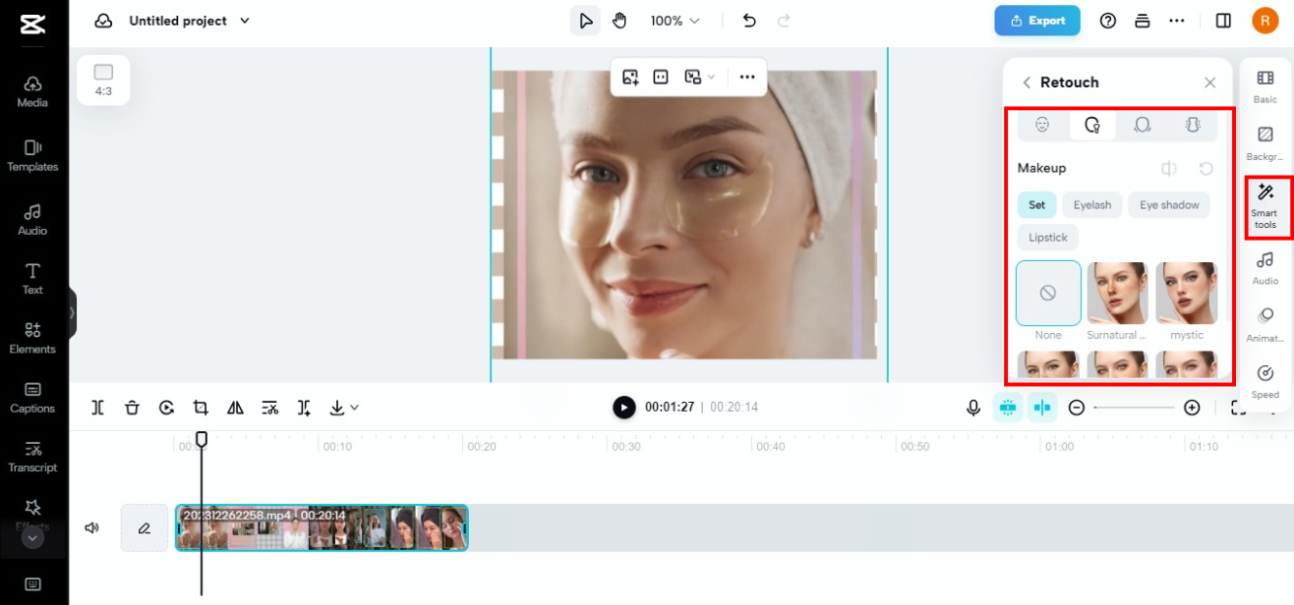Toggle the makeup compare view icon
The height and width of the screenshot is (605, 1294).
click(x=1169, y=169)
